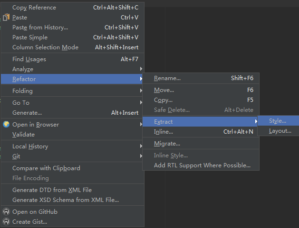Choose Copy Reference from context menu
The width and height of the screenshot is (299, 228).
tap(72, 8)
